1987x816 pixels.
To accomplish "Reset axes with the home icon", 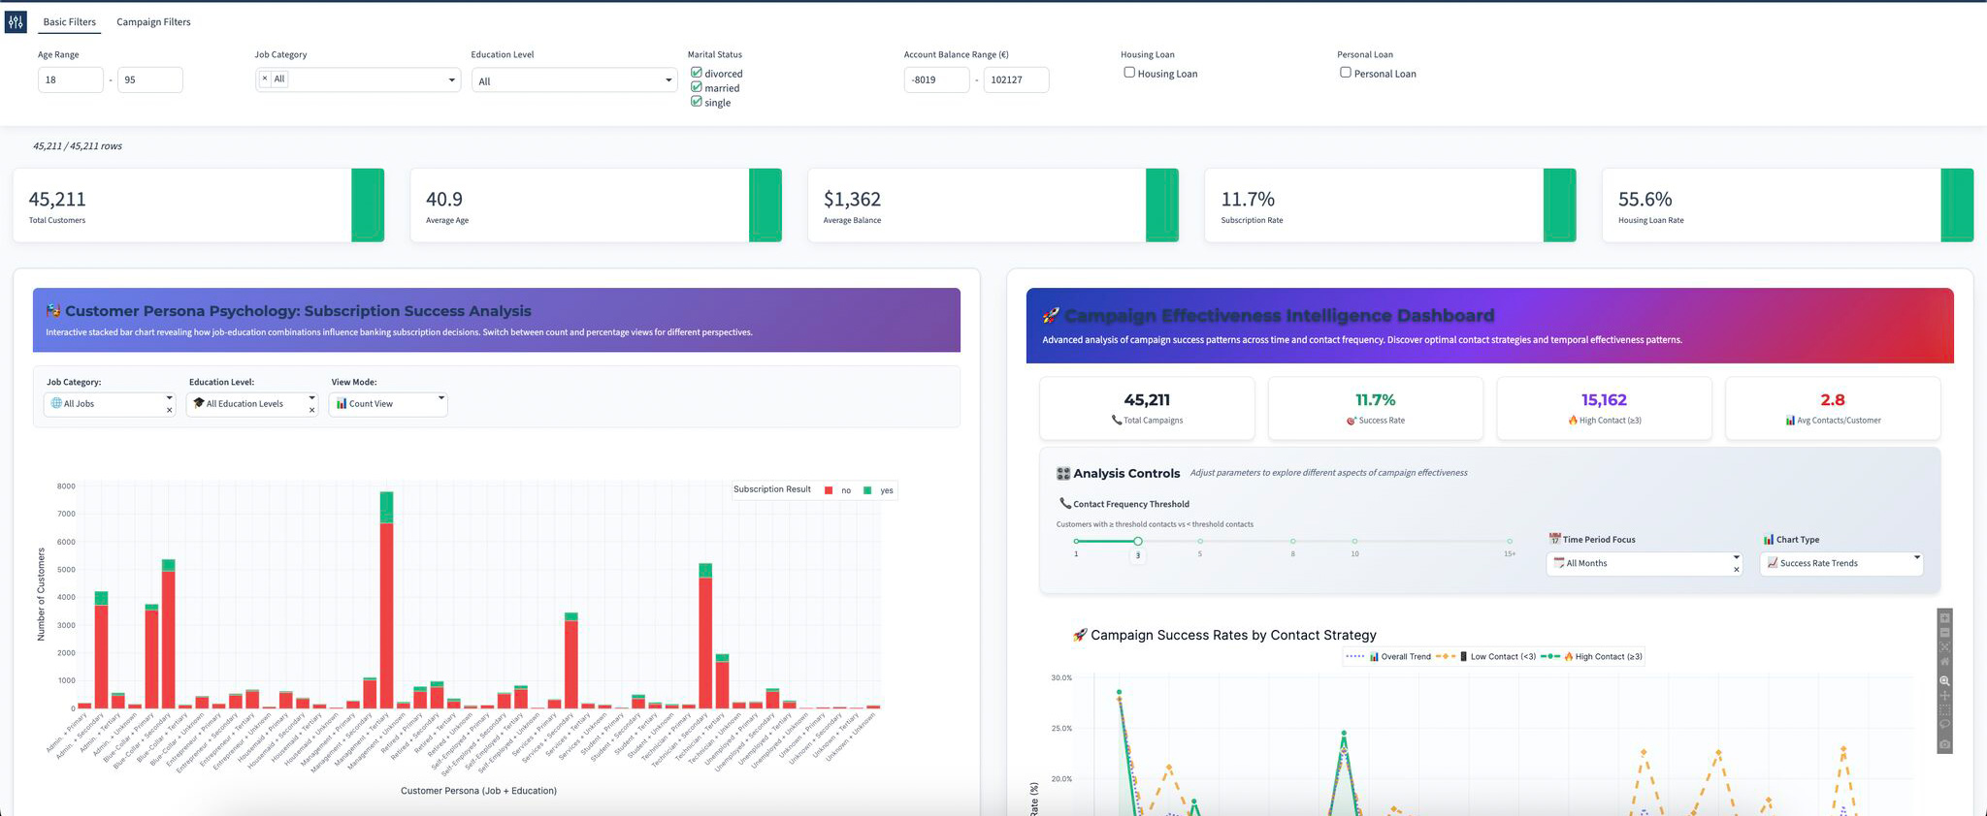I will [x=1944, y=662].
